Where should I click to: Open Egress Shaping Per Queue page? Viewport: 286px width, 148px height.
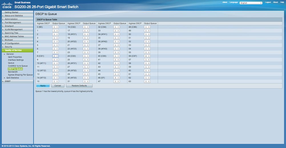click(20, 75)
